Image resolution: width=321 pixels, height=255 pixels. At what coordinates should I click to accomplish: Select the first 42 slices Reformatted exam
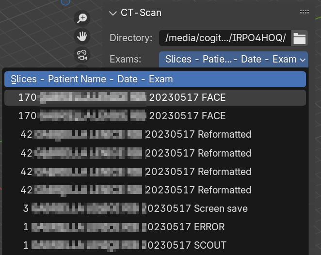[155, 134]
